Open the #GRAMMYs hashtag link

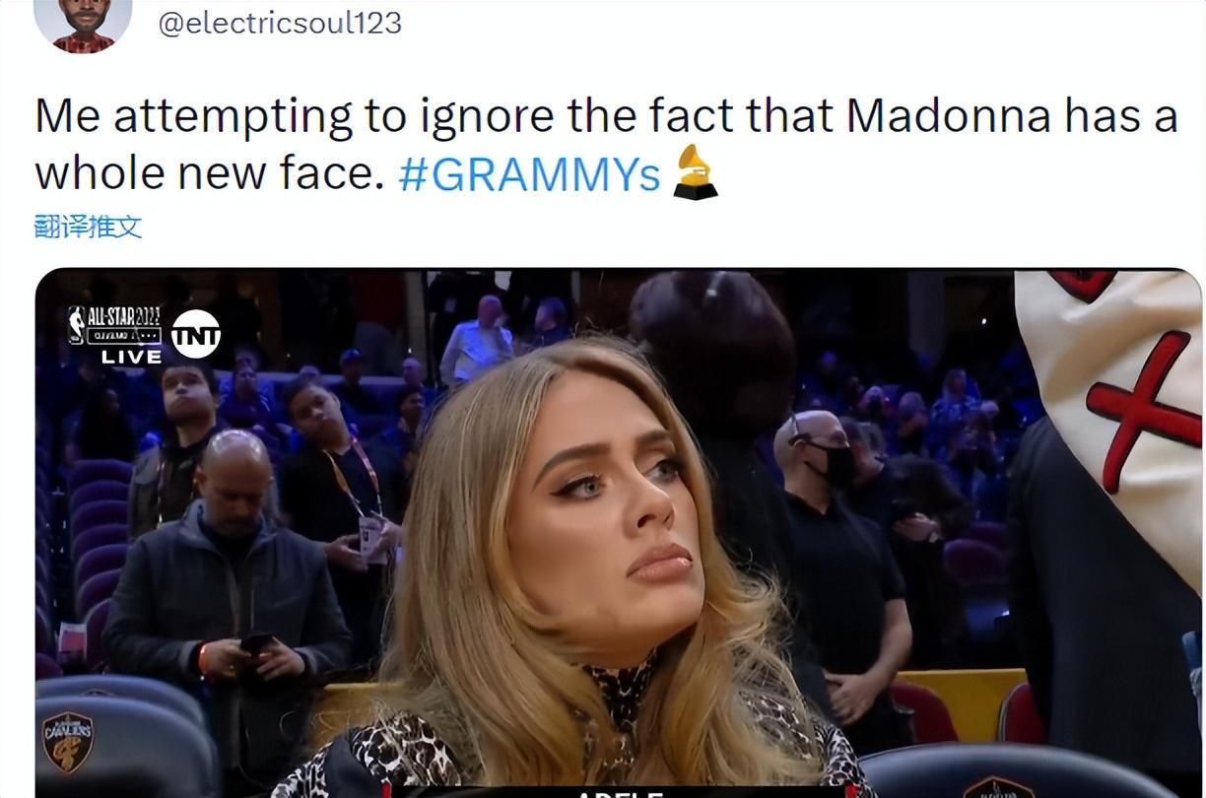529,173
